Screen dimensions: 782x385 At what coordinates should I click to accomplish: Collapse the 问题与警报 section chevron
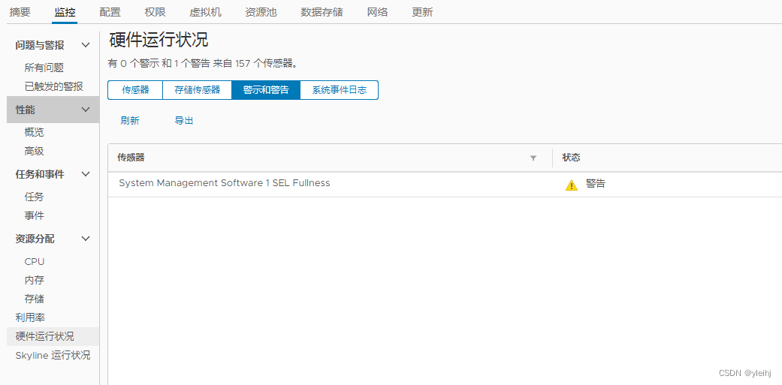tap(86, 46)
